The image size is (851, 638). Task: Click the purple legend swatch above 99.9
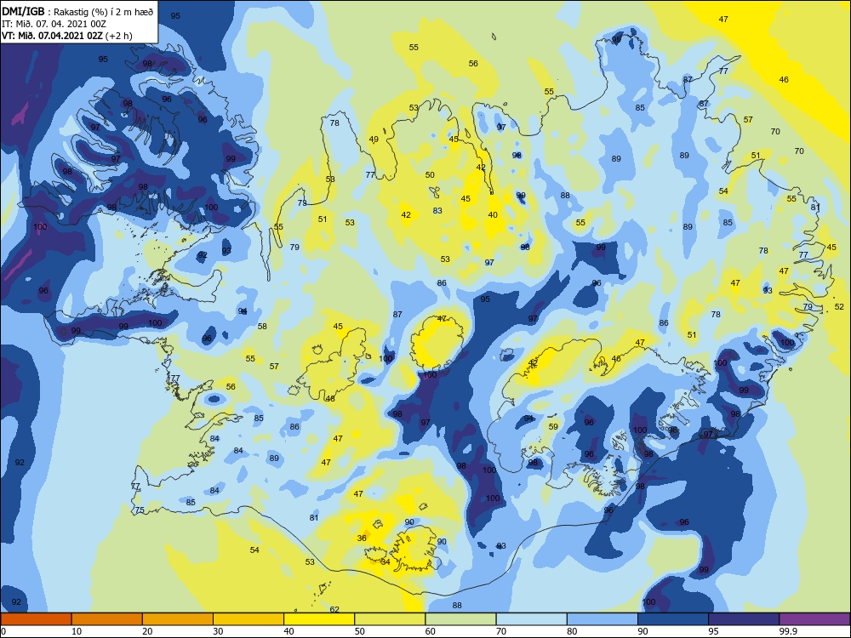coord(814,619)
